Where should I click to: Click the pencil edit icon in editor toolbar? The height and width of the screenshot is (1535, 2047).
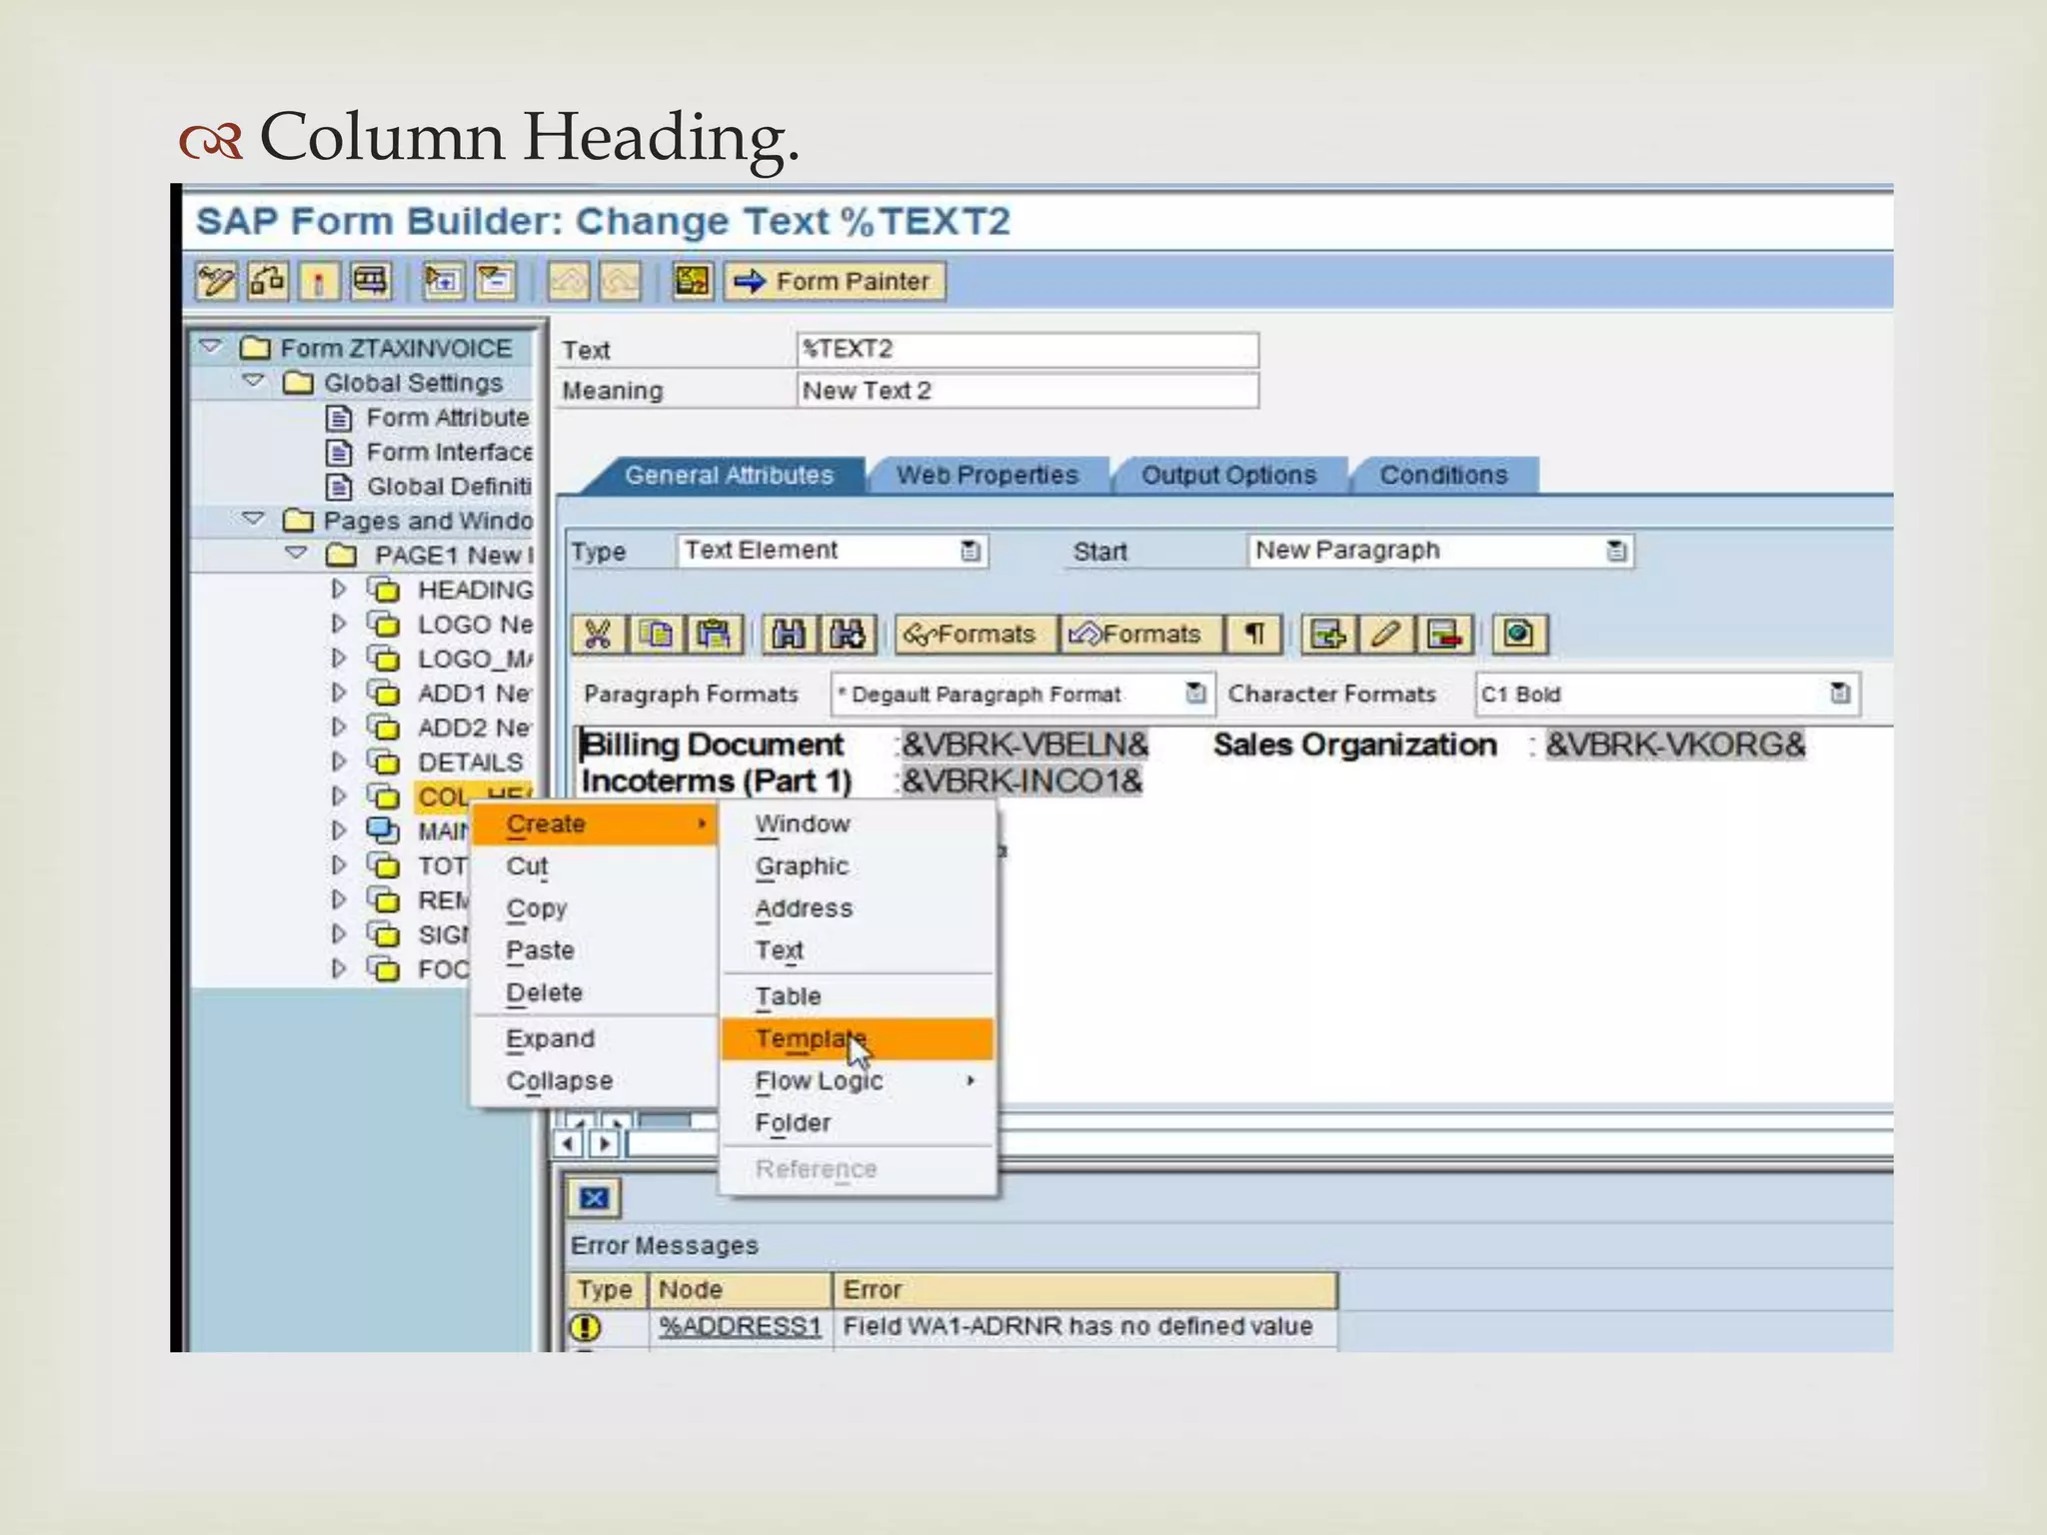1385,635
